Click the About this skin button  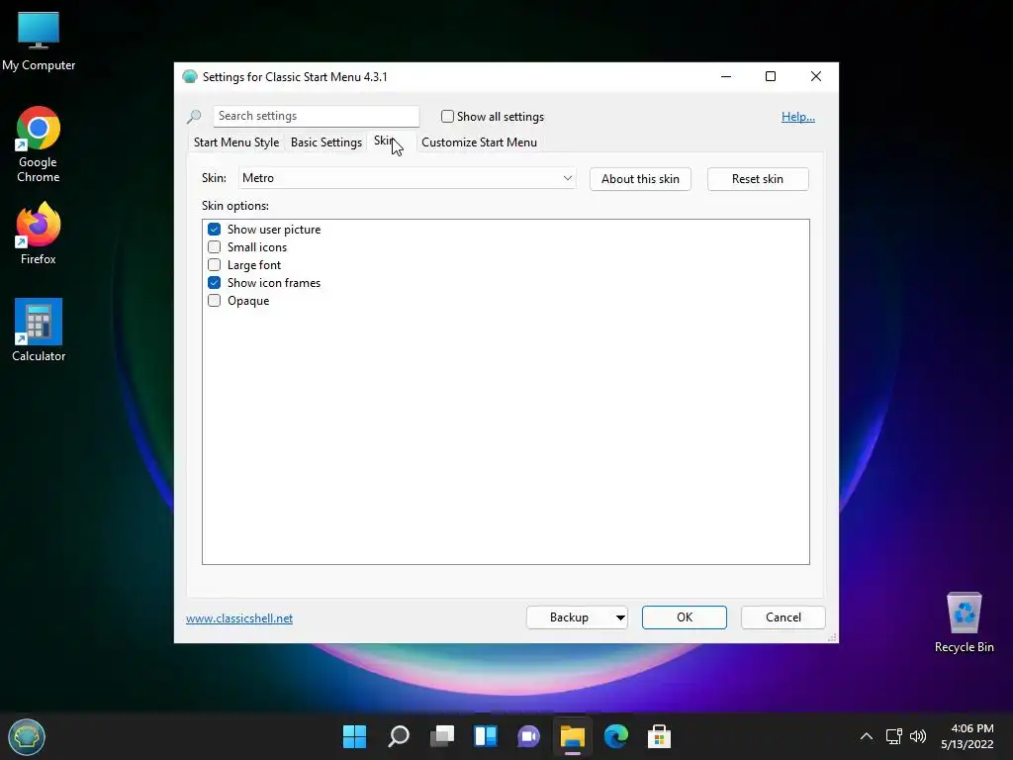(640, 179)
